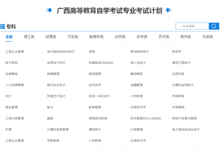Select the 物业管理 major
Image resolution: width=220 pixels, height=152 pixels.
click(11, 107)
